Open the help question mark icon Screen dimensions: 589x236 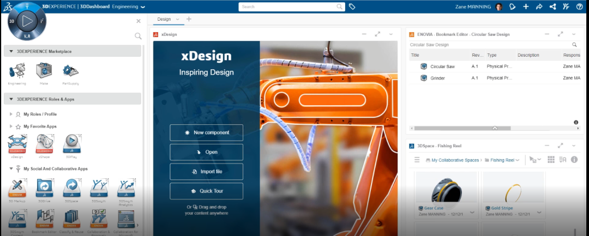[x=579, y=7]
